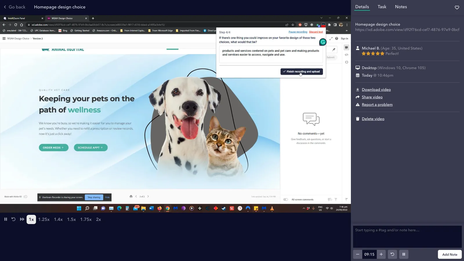This screenshot has height=261, width=464.
Task: Click Pause recording link
Action: point(298,32)
